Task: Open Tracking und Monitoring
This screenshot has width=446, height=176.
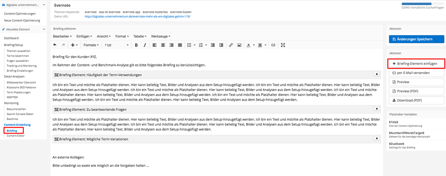Action: coord(22,66)
